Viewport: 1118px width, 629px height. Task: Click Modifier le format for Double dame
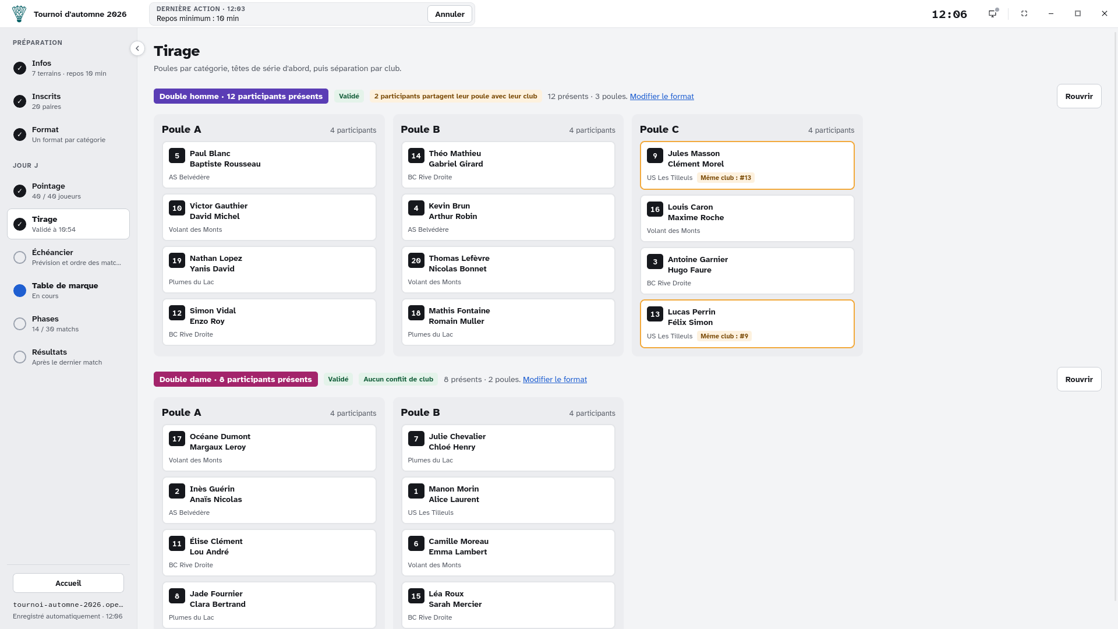[x=555, y=380]
